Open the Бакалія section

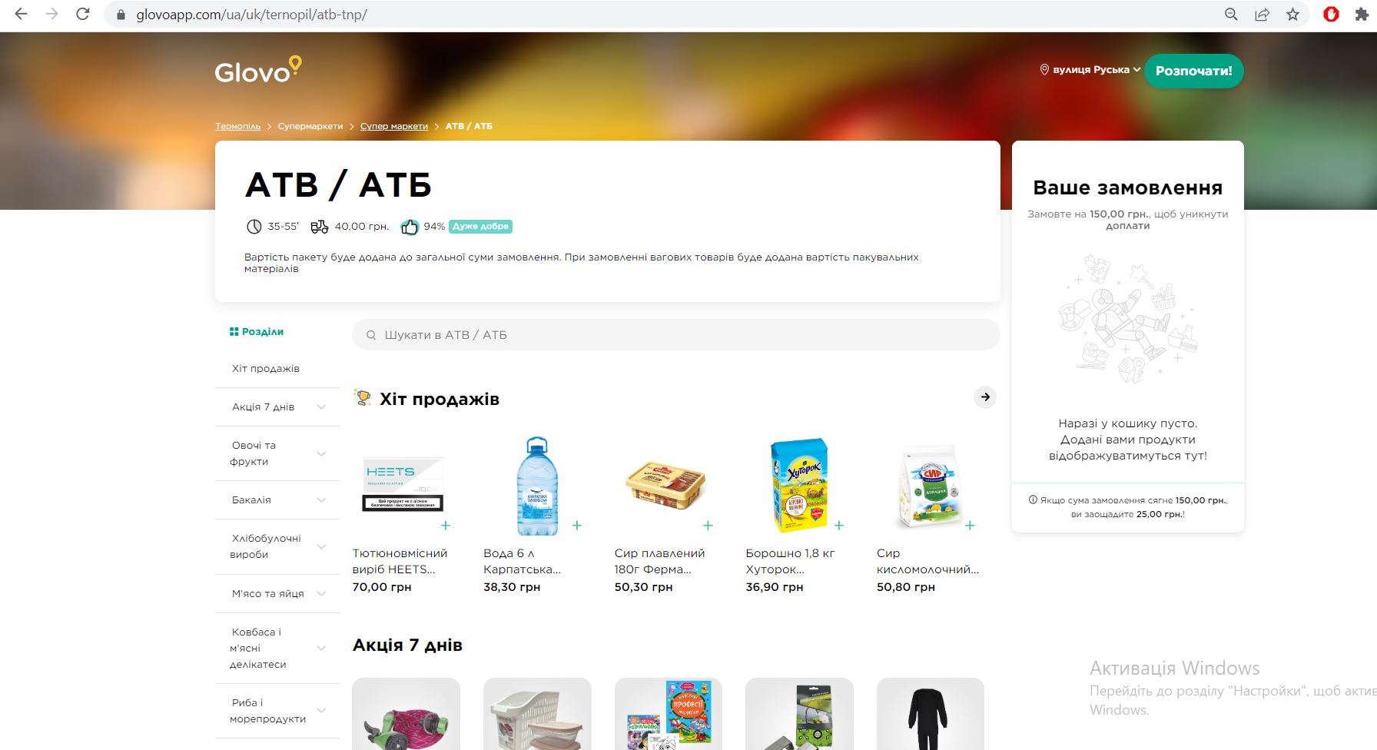pyautogui.click(x=278, y=500)
